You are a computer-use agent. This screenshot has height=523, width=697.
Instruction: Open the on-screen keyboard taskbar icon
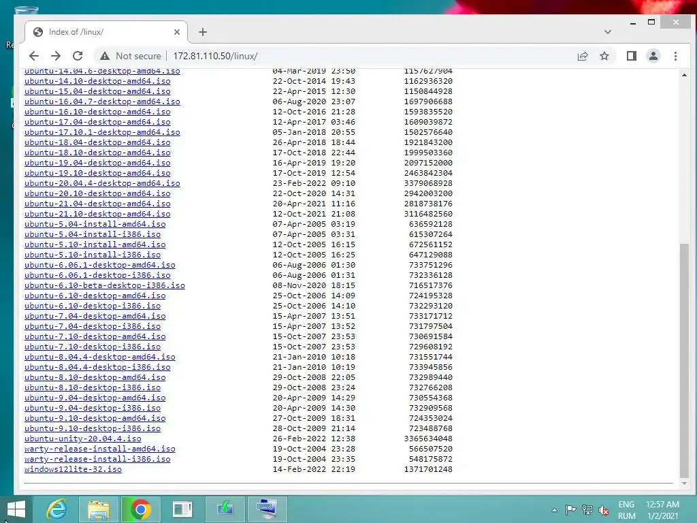pos(267,509)
